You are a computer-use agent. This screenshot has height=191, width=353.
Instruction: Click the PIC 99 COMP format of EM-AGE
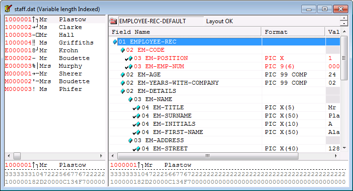point(286,74)
